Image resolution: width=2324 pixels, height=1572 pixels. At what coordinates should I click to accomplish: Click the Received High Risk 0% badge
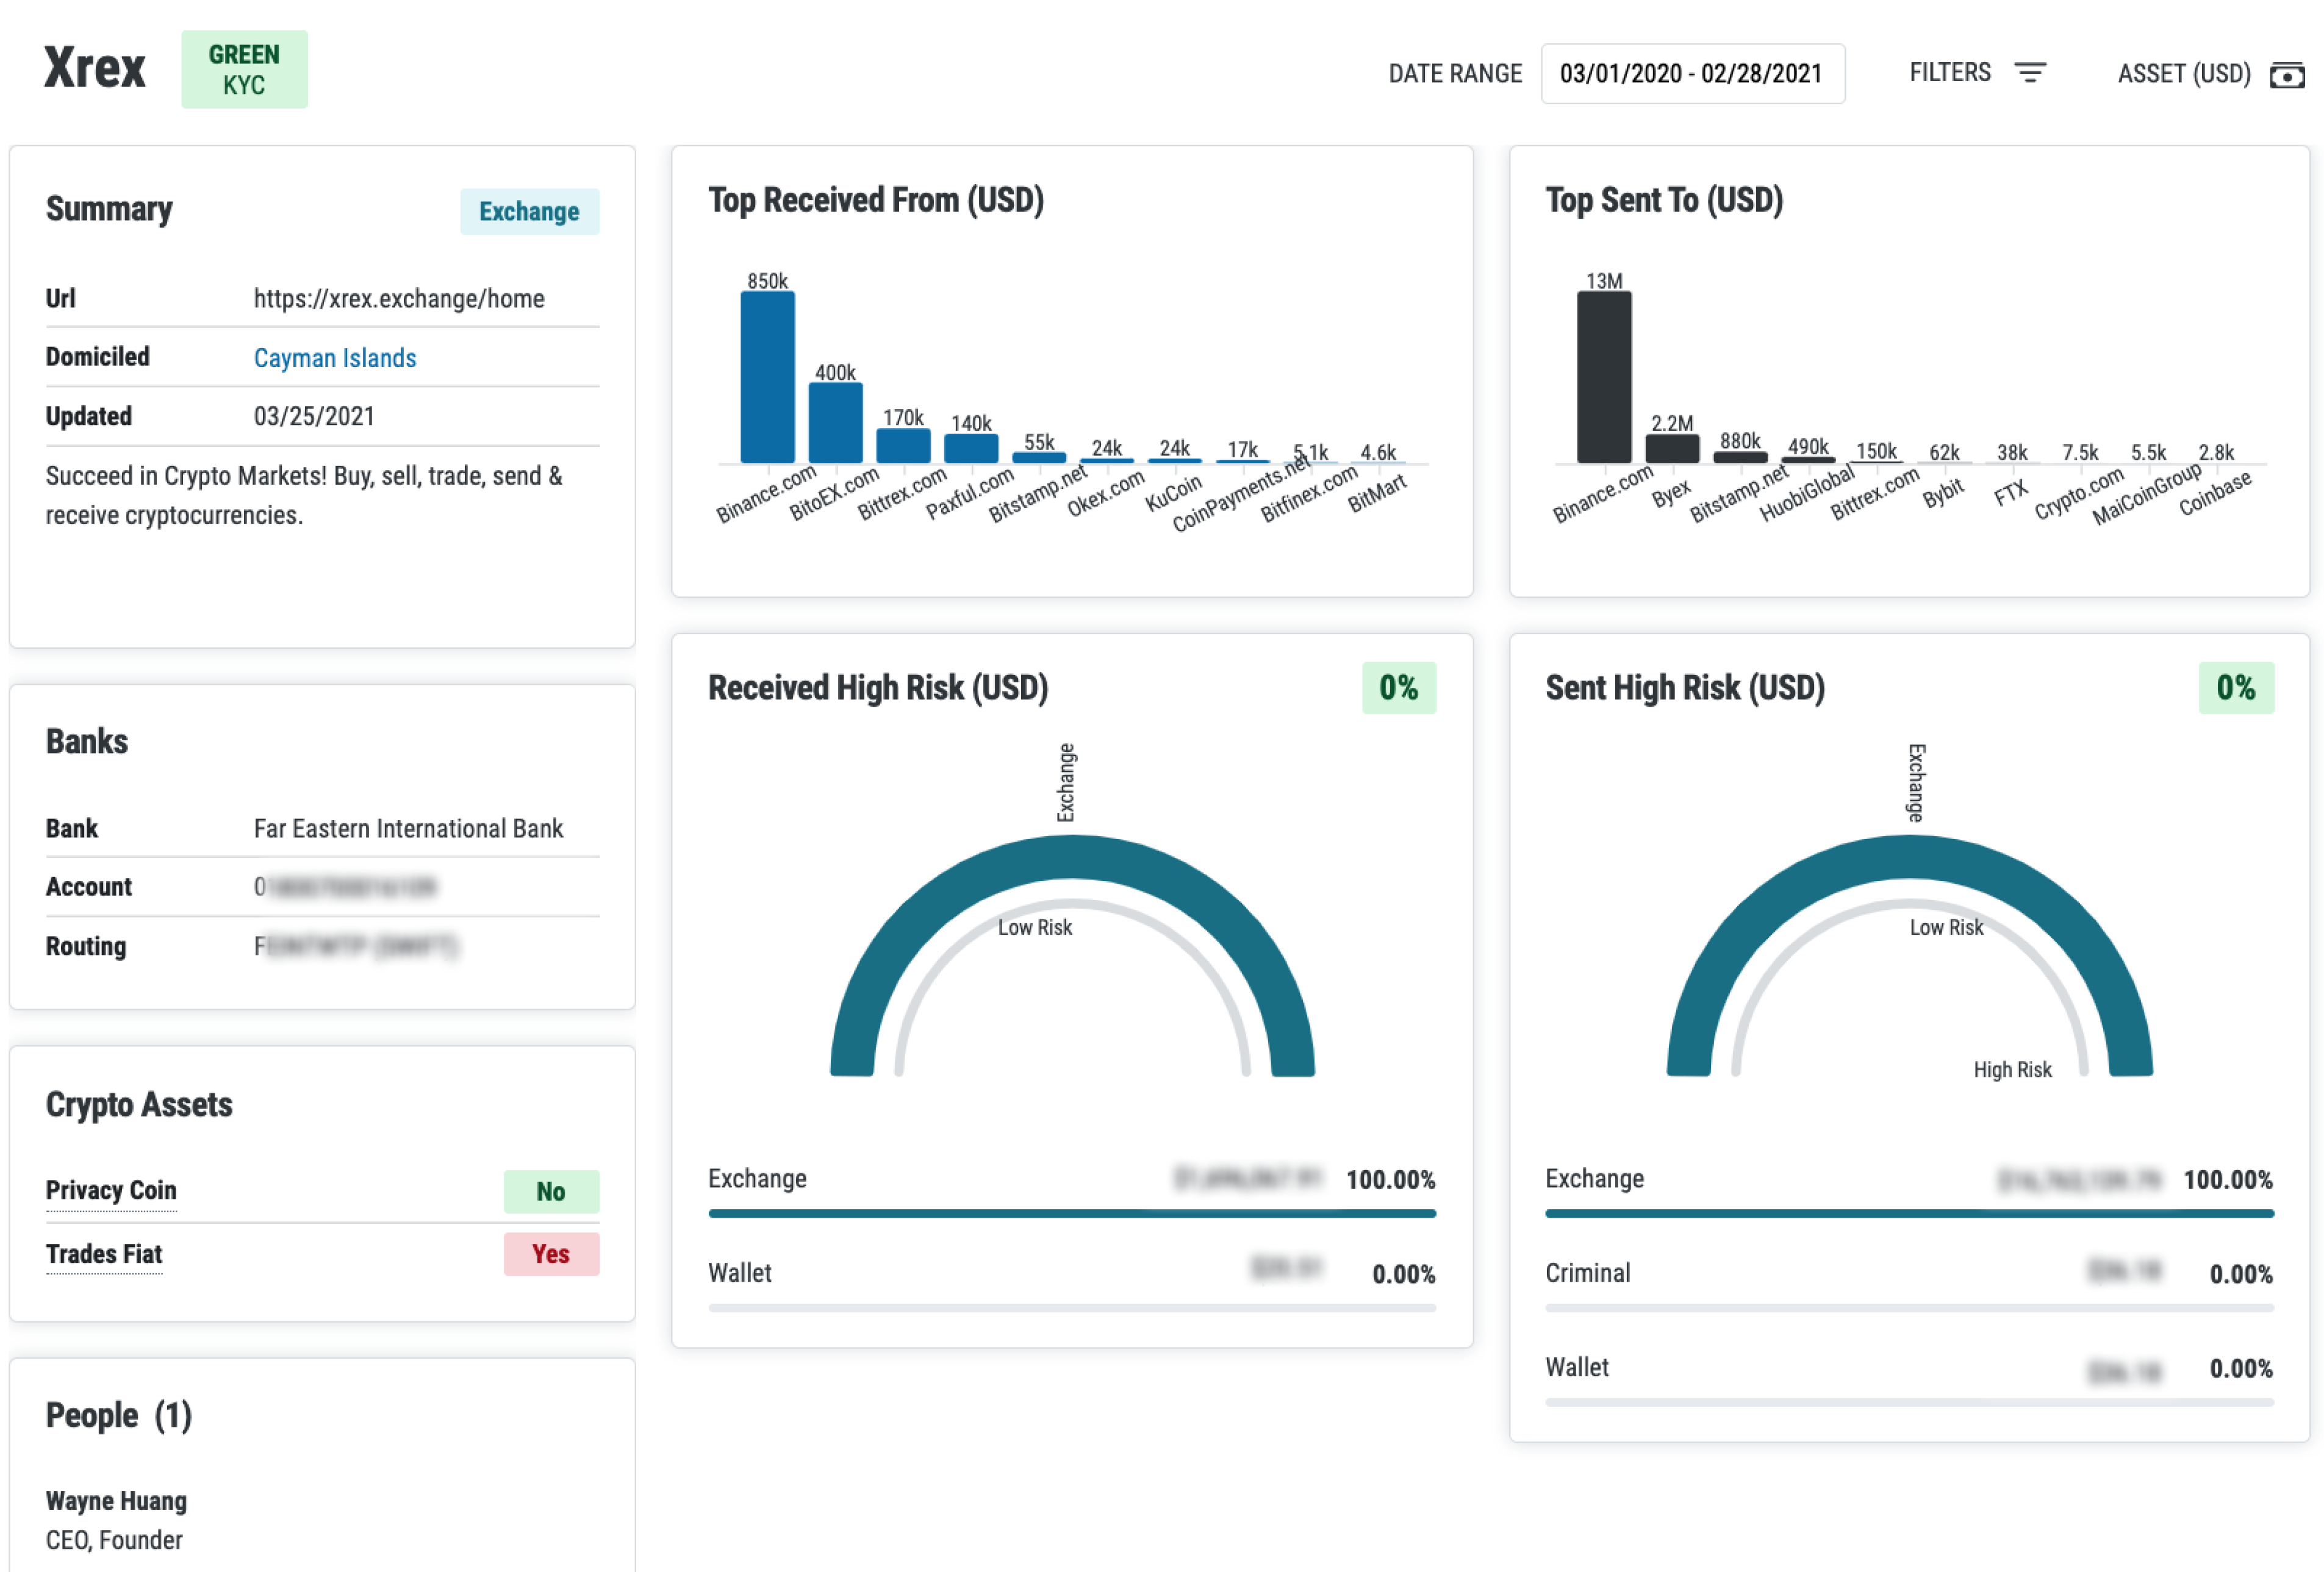1398,688
